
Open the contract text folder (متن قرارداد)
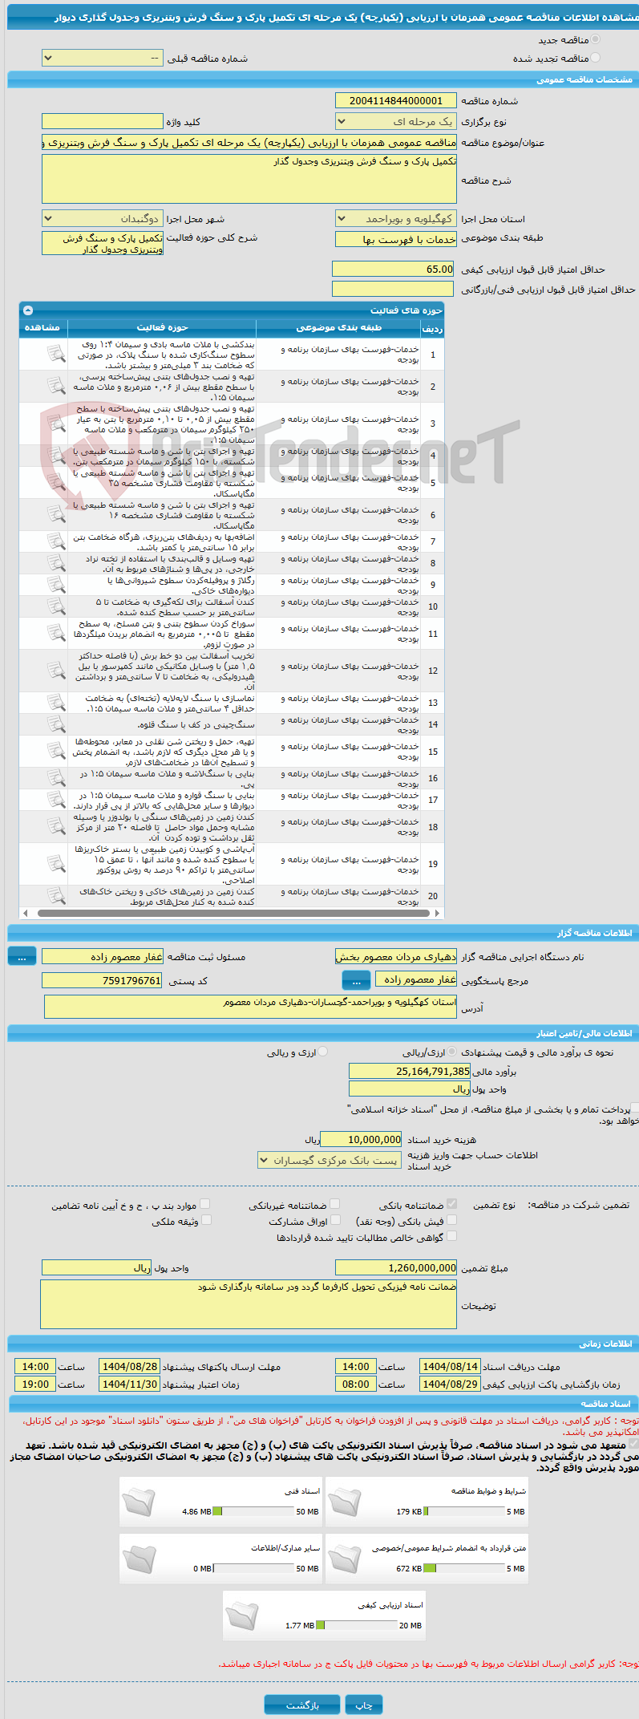tap(344, 1559)
